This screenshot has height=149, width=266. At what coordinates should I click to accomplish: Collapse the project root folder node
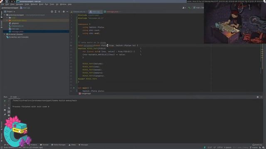coord(5,15)
